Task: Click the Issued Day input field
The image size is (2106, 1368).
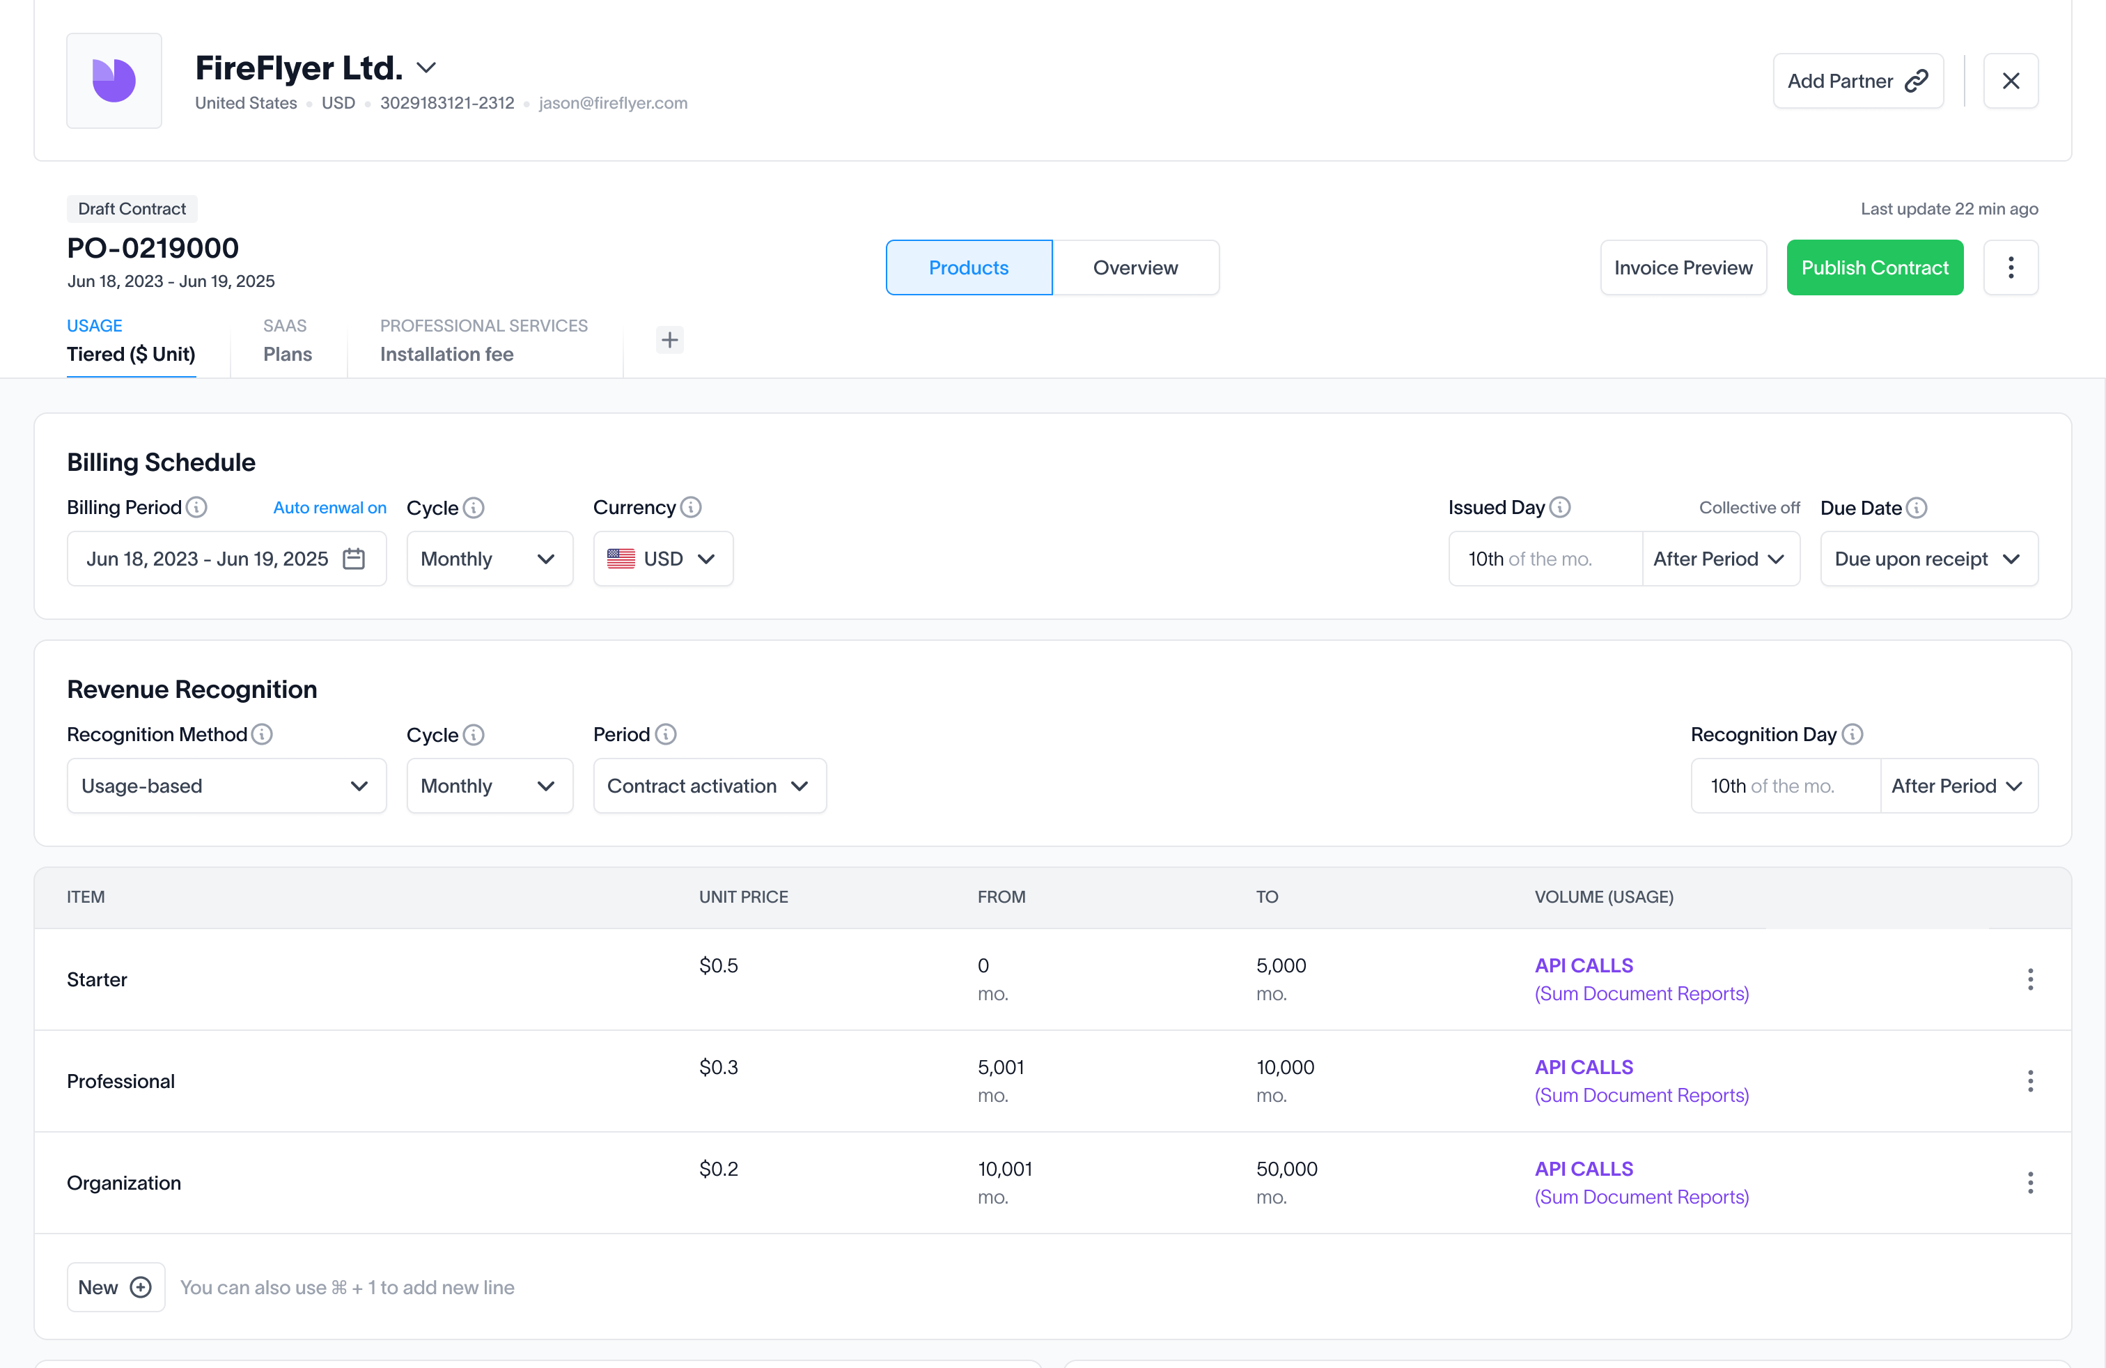Action: tap(1545, 559)
